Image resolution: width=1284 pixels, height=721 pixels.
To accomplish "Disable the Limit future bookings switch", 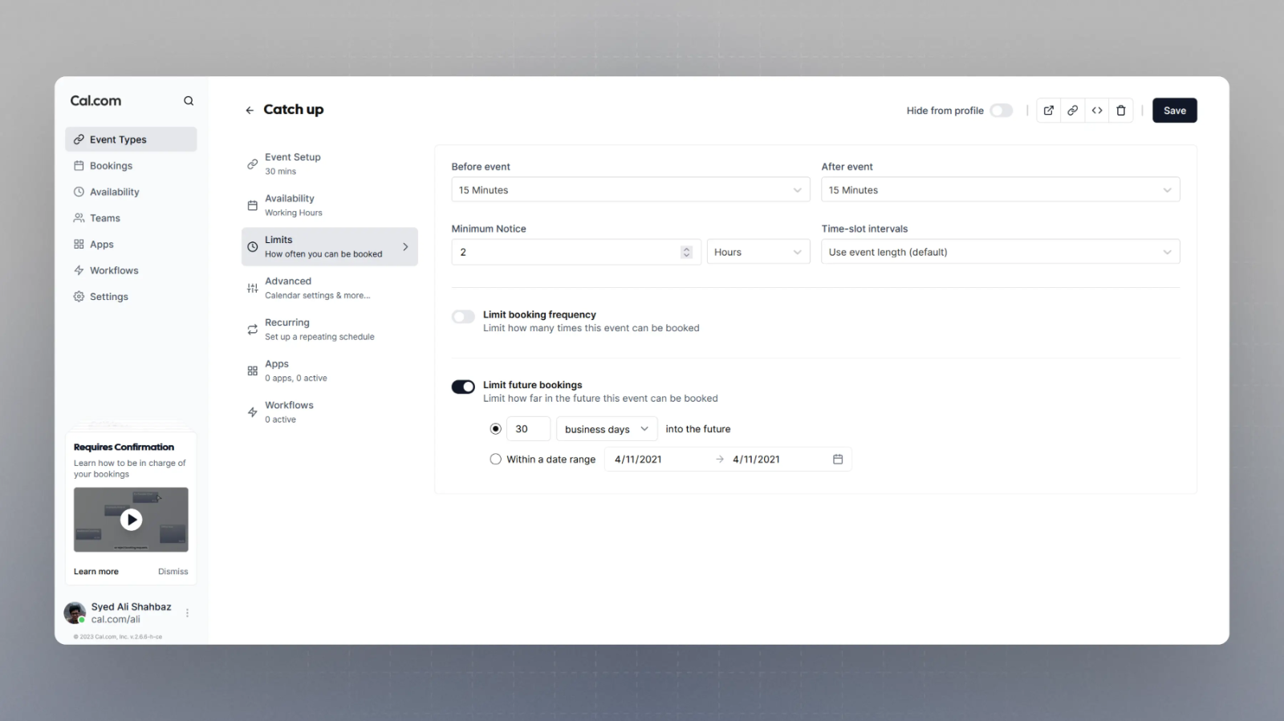I will (463, 387).
